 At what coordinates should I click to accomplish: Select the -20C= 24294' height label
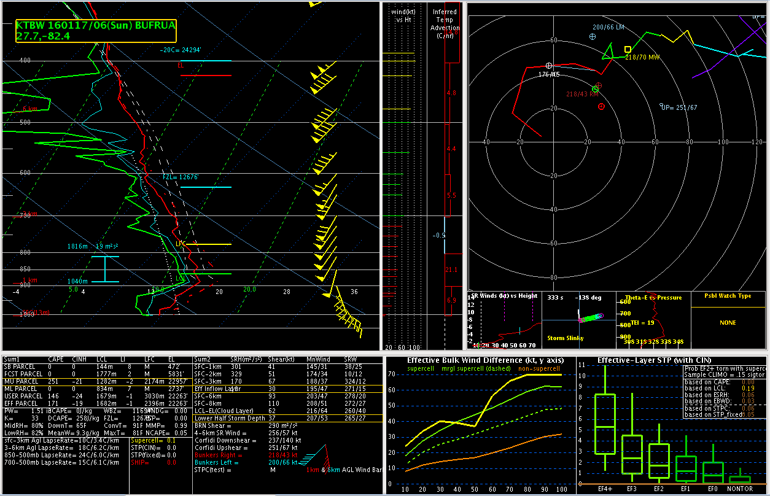[181, 50]
